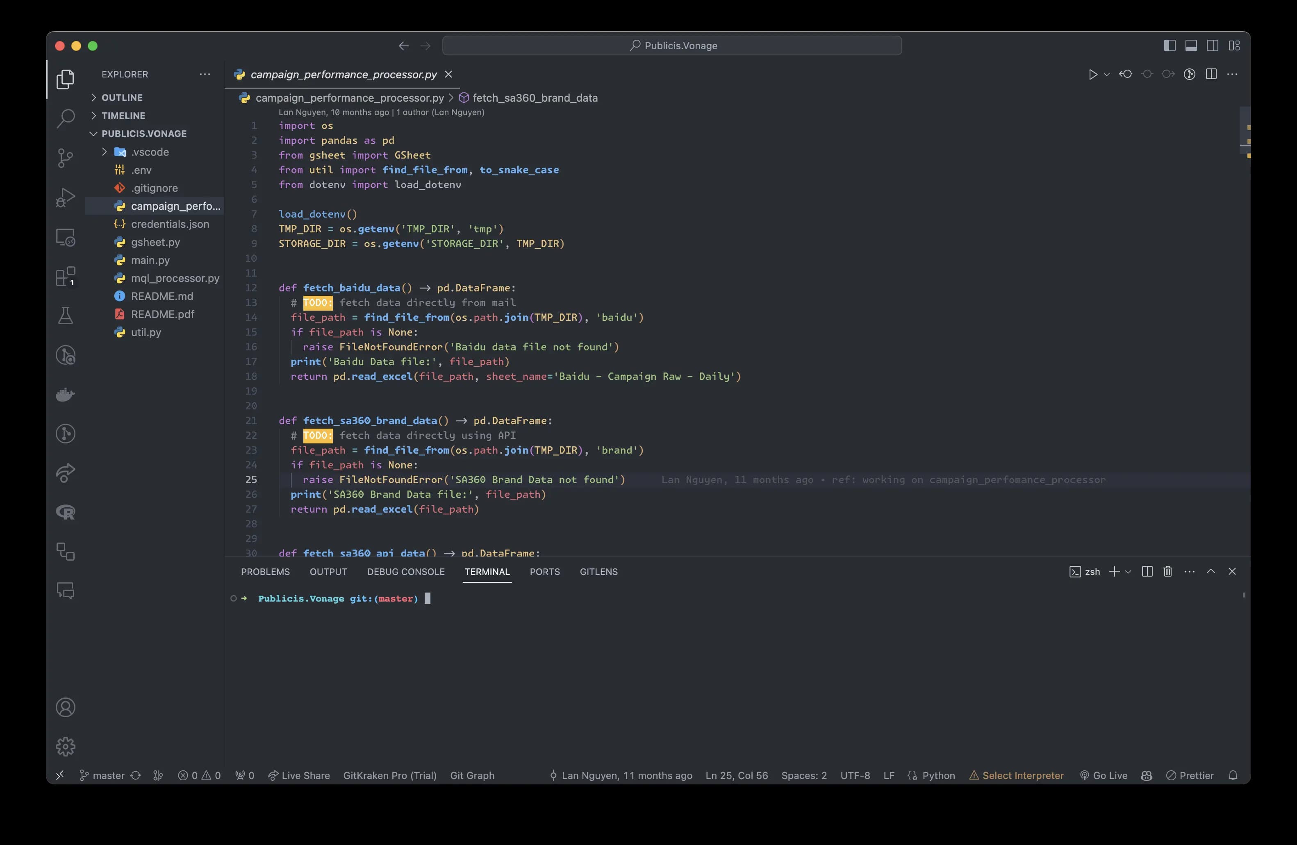Switch to the PROBLEMS panel tab
The image size is (1297, 845).
tap(265, 572)
